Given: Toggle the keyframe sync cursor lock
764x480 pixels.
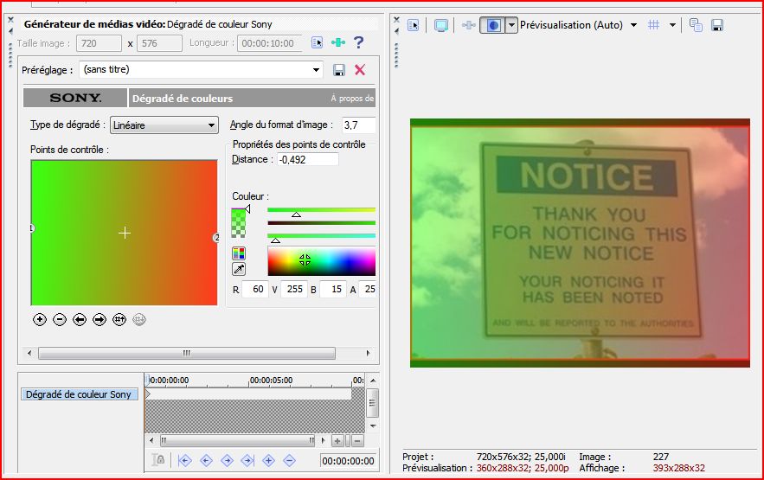Looking at the screenshot, I should click(x=158, y=461).
